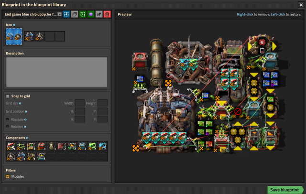
Task: Click info icon next to Components
Action: [27, 138]
